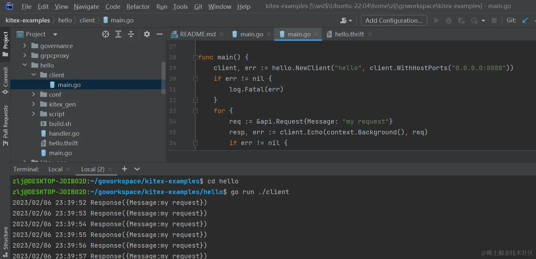Click Project panel vertical scrollbar
The height and width of the screenshot is (259, 536).
163,78
